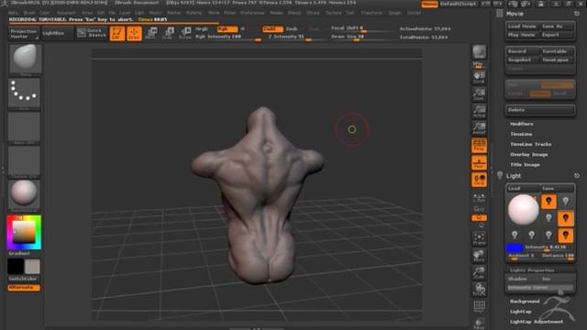Toggle the Alternate color button

tap(24, 288)
